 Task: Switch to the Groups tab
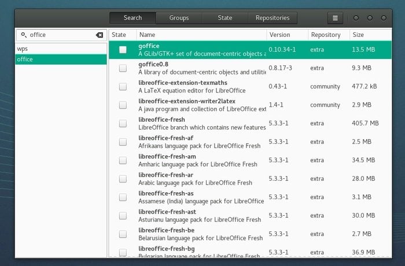[x=179, y=18]
